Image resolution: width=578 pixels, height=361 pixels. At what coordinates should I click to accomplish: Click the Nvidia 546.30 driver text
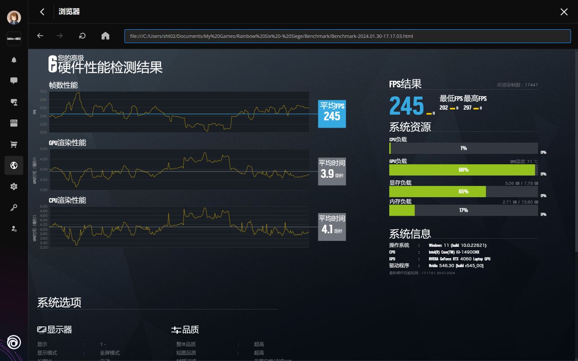pos(456,266)
